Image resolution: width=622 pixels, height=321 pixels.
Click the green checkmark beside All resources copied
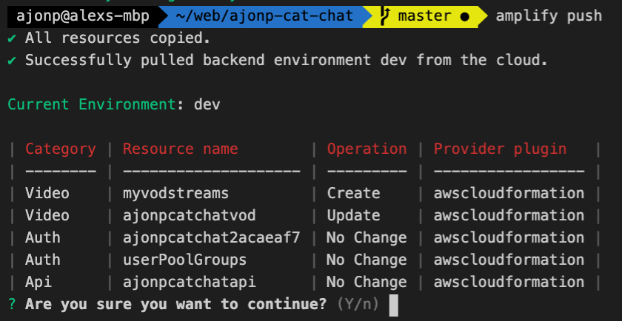pos(13,38)
